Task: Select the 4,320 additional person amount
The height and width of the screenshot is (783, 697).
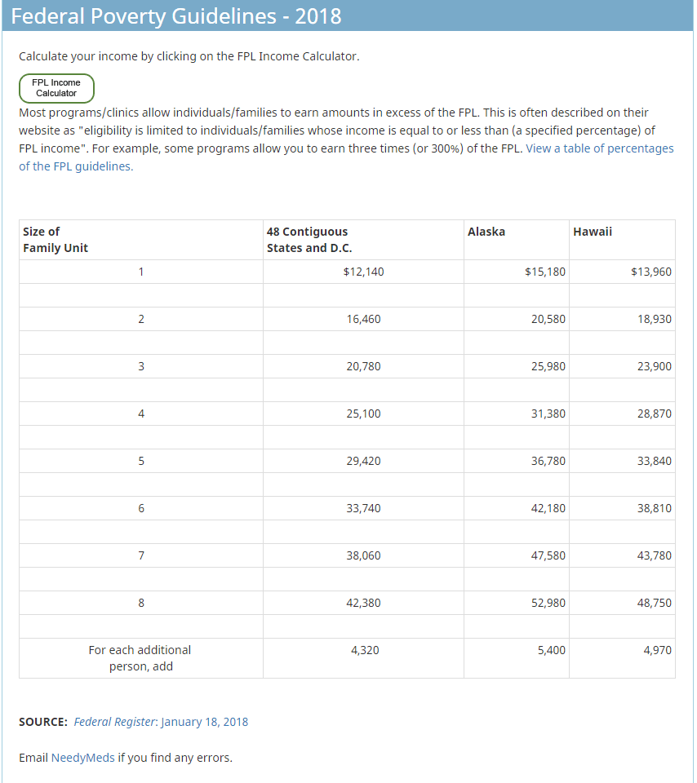Action: click(x=363, y=650)
